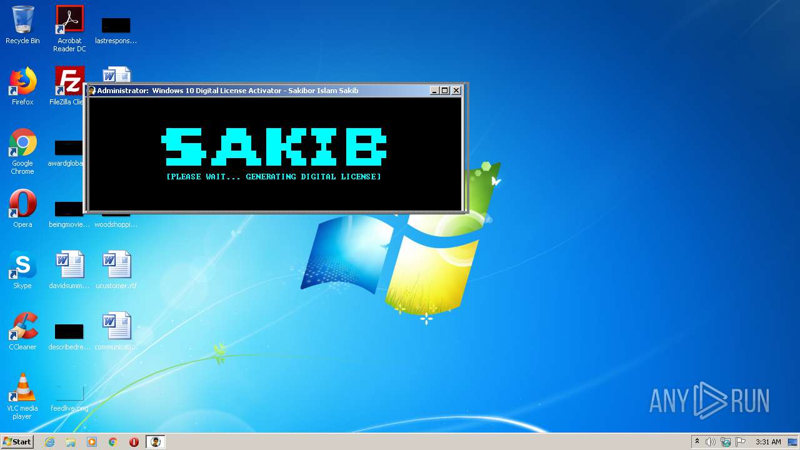The height and width of the screenshot is (450, 800).
Task: Maximize the Digital License Activator window
Action: pyautogui.click(x=445, y=91)
